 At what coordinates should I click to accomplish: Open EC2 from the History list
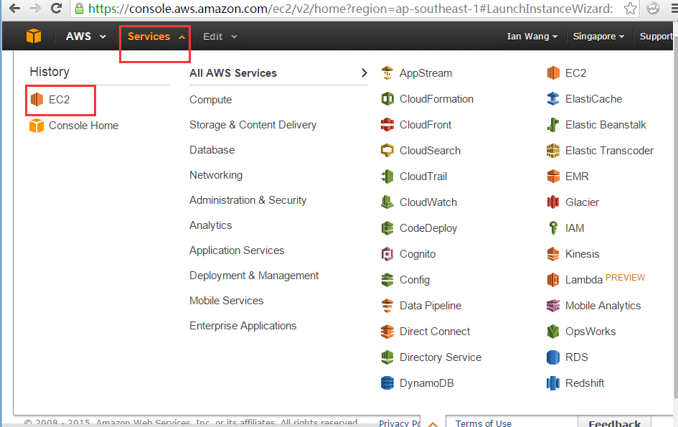point(50,100)
